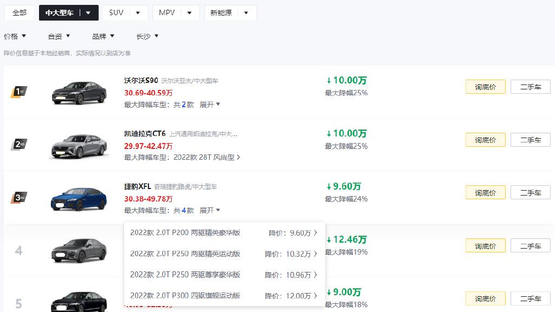Click the 3rd rank badge icon
Viewport: 555px width, 312px height.
(x=19, y=197)
